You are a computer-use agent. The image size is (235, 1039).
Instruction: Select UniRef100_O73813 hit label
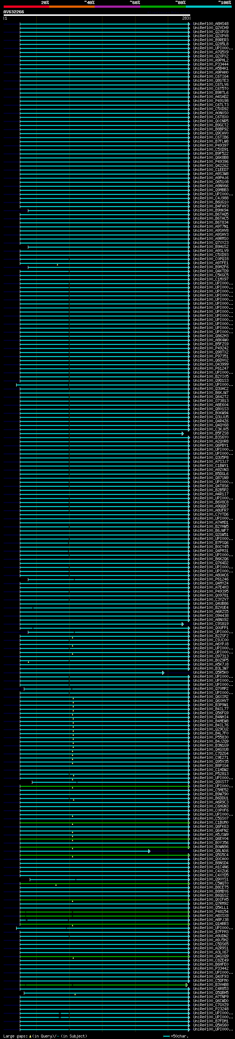click(x=211, y=401)
